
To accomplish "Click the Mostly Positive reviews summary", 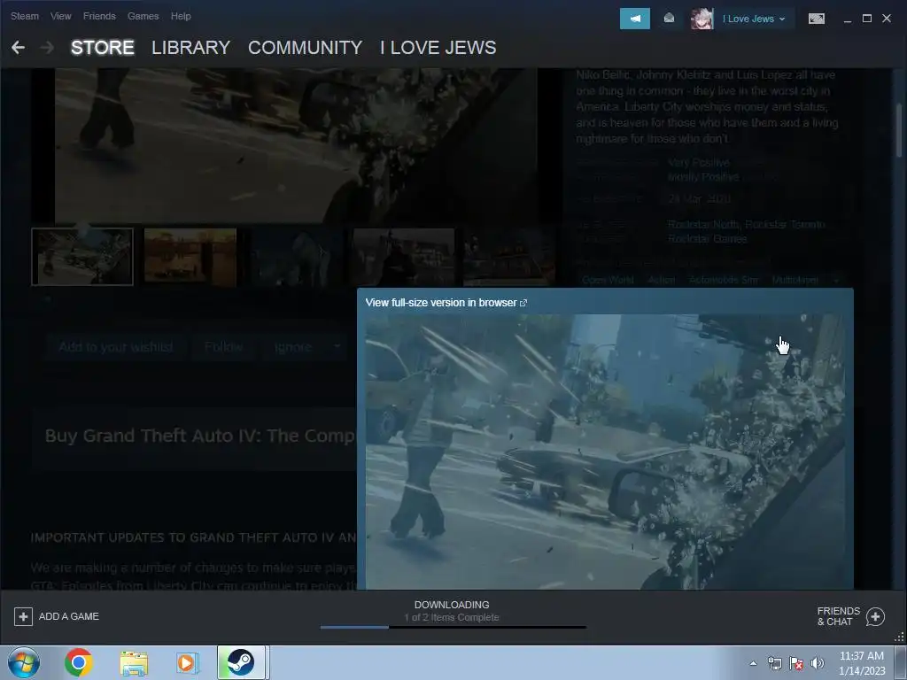I will [x=703, y=177].
